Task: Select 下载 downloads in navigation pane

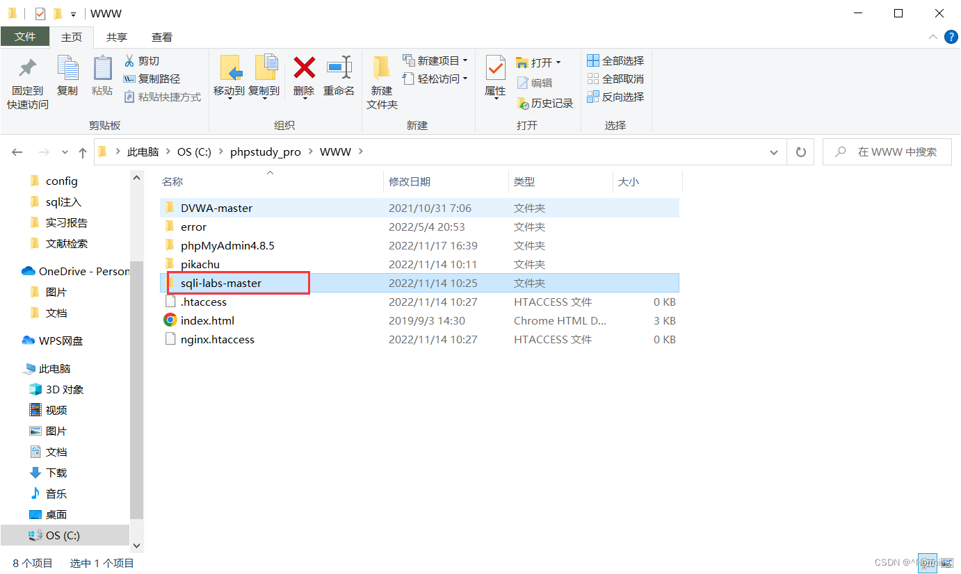Action: click(56, 473)
